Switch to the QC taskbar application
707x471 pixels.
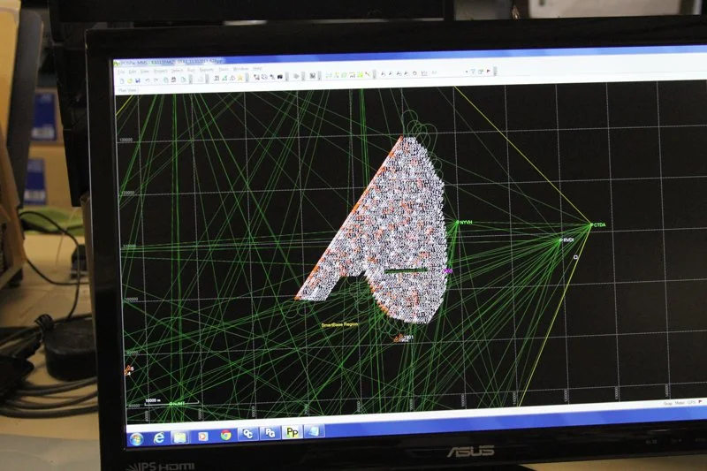tap(247, 434)
